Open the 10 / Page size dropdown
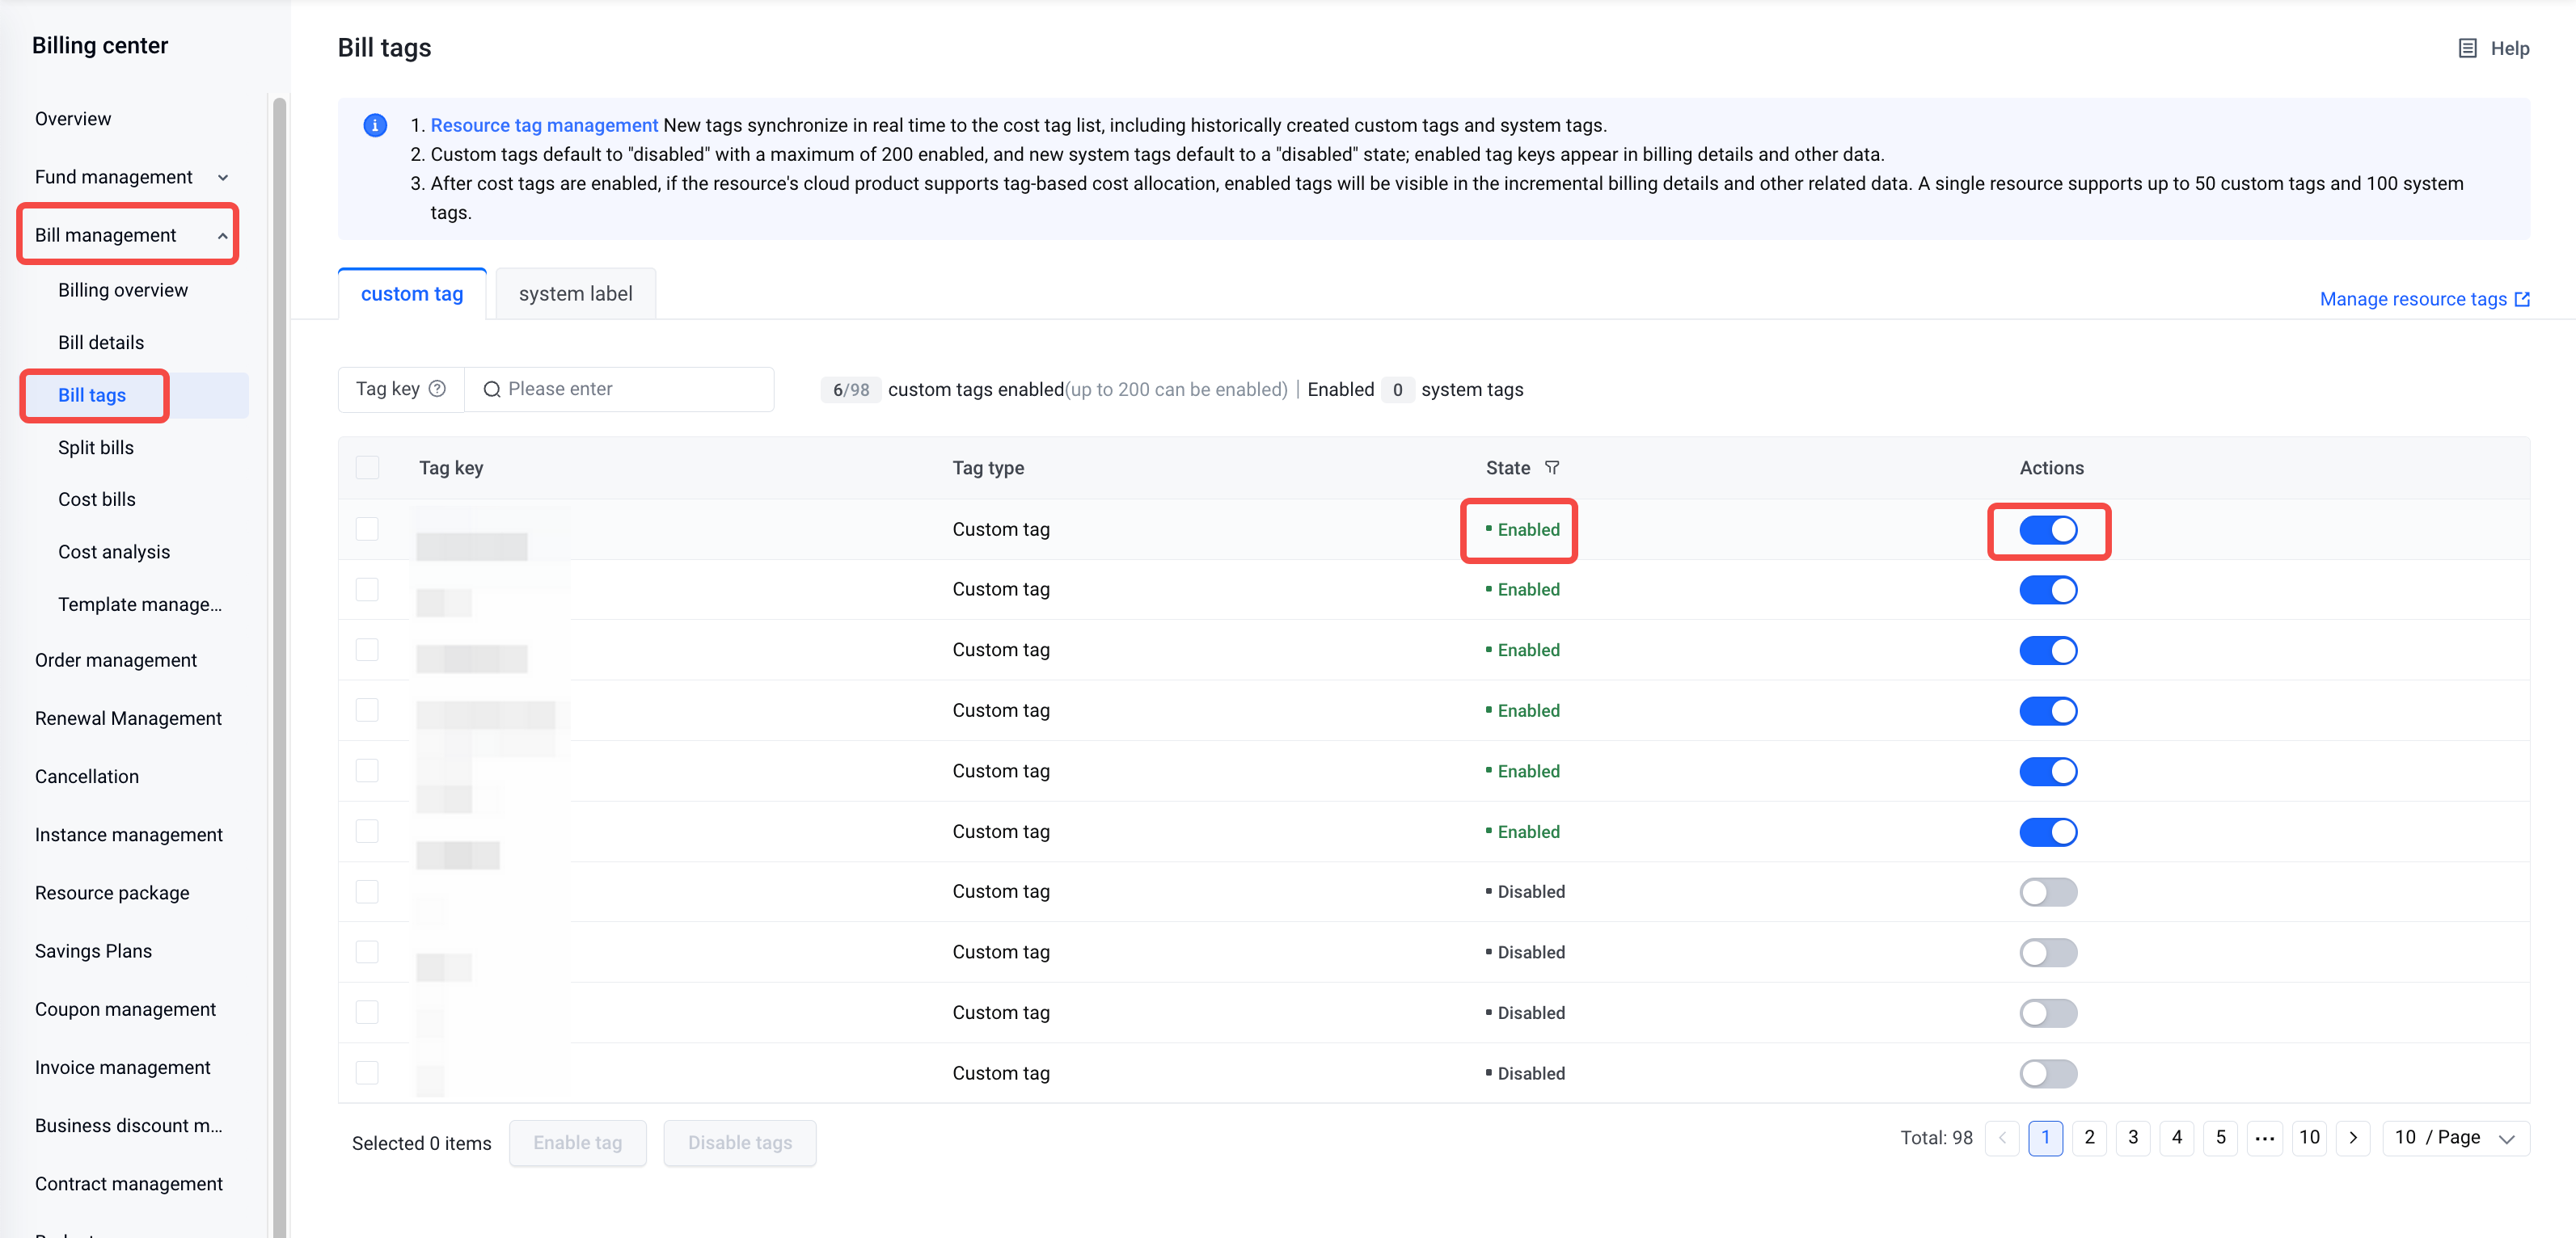The height and width of the screenshot is (1238, 2576). 2456,1138
